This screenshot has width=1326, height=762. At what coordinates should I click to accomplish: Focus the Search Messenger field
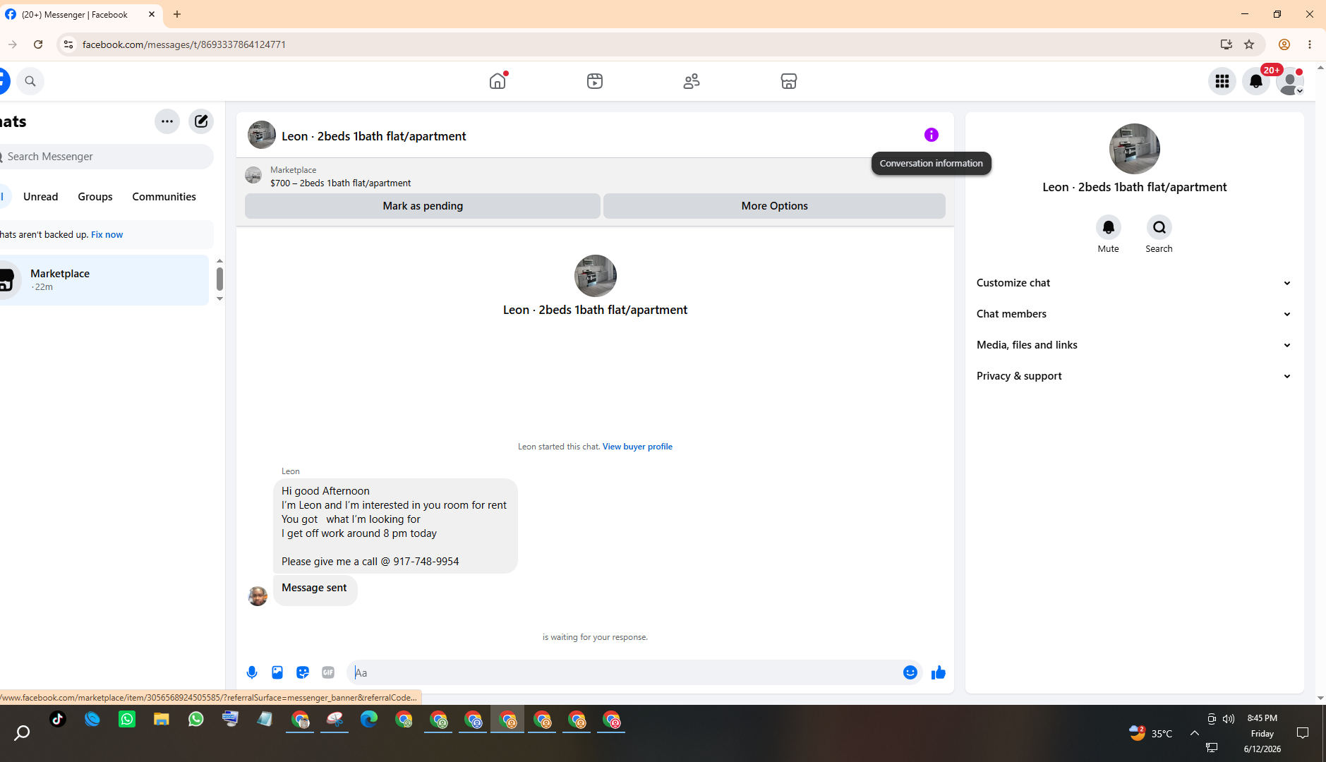(x=106, y=157)
